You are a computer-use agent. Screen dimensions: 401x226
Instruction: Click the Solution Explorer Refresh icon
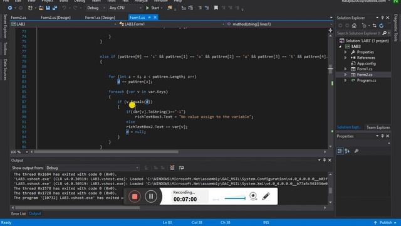coord(382,26)
